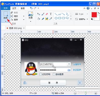Click the 193, 169 cursor position text
This screenshot has width=100, height=96.
(9, 93)
